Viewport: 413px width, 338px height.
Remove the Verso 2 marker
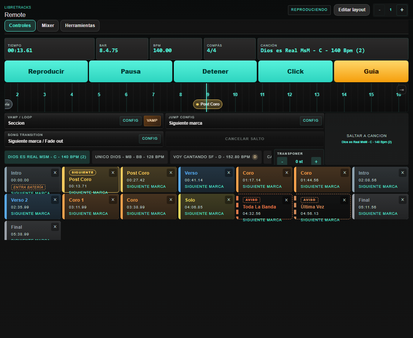[55, 200]
